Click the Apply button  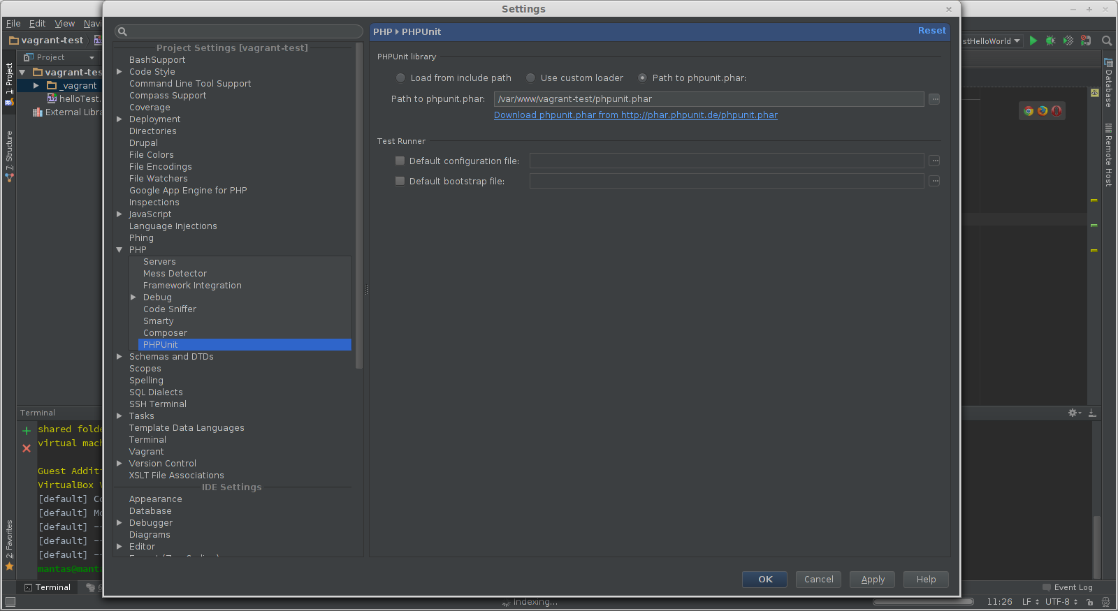point(873,580)
